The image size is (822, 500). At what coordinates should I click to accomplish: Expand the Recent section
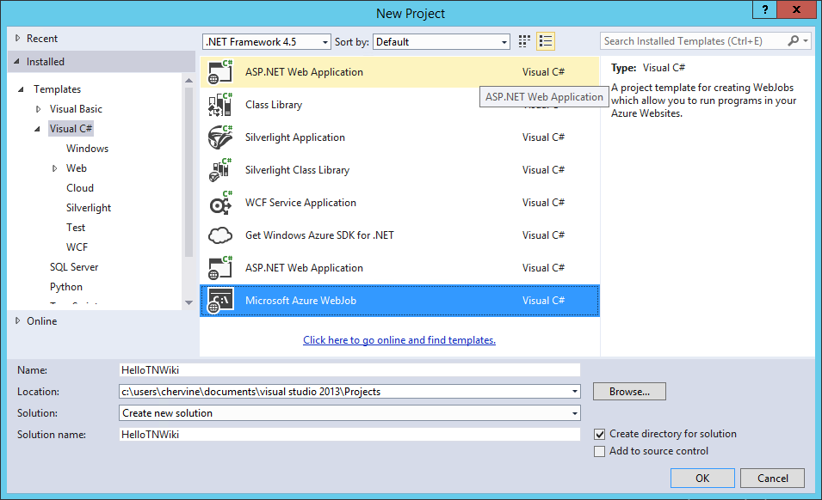(18, 38)
